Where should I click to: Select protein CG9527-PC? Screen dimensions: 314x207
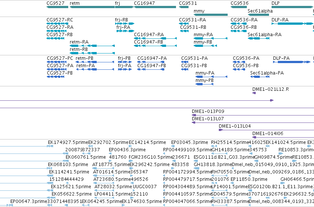pyautogui.click(x=57, y=62)
